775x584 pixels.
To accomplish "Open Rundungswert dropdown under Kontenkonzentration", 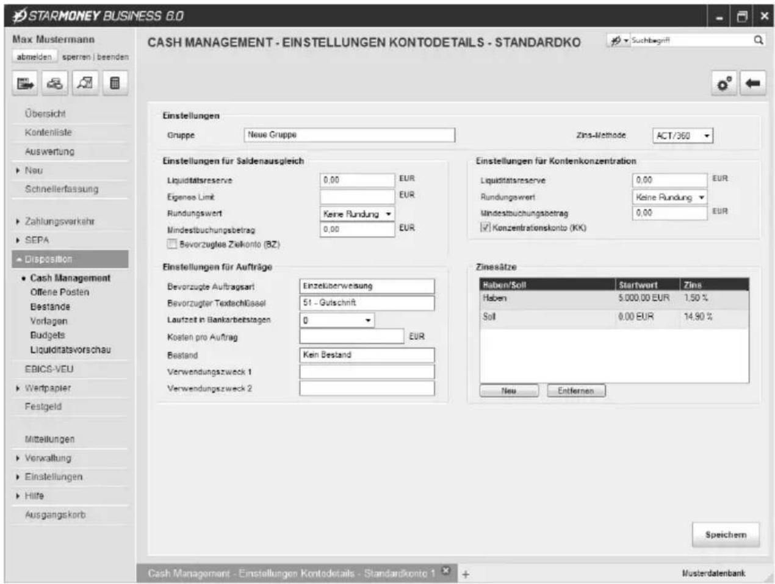I will [x=670, y=197].
